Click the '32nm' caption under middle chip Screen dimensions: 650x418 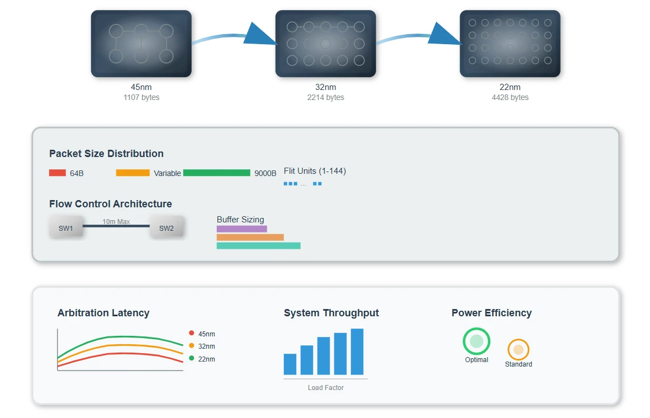click(325, 87)
